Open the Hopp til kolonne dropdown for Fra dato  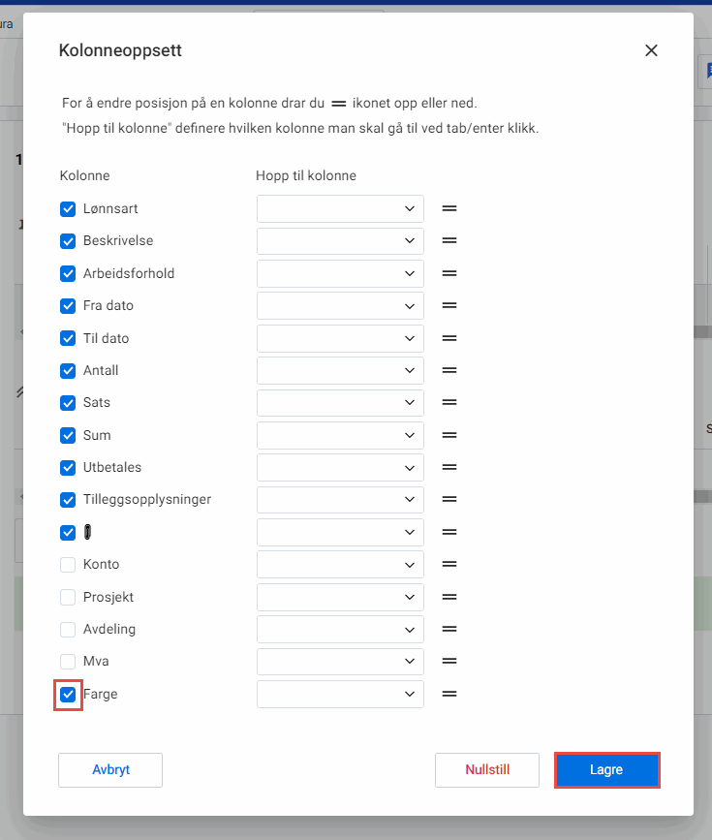coord(340,305)
